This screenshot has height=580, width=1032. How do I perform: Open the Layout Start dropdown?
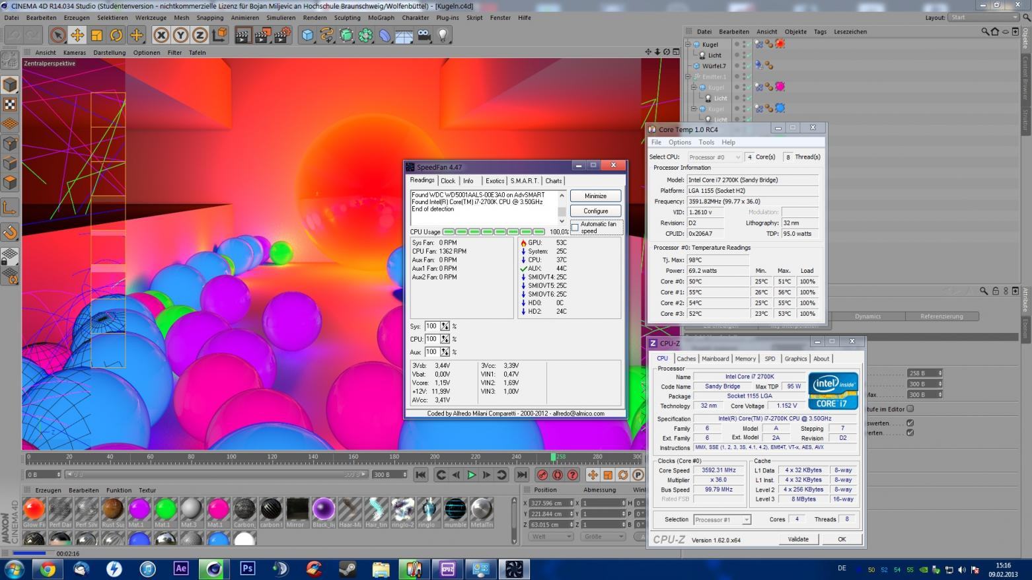(983, 17)
